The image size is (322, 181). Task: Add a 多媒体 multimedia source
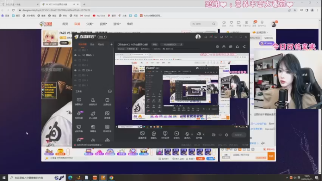point(176,135)
